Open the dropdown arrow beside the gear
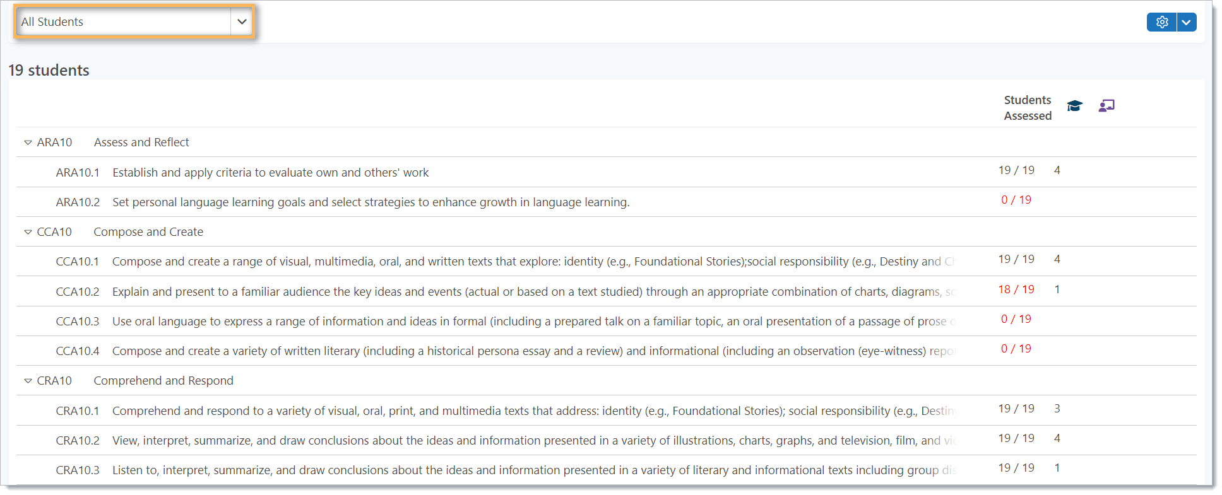The width and height of the screenshot is (1222, 495). (x=1187, y=22)
